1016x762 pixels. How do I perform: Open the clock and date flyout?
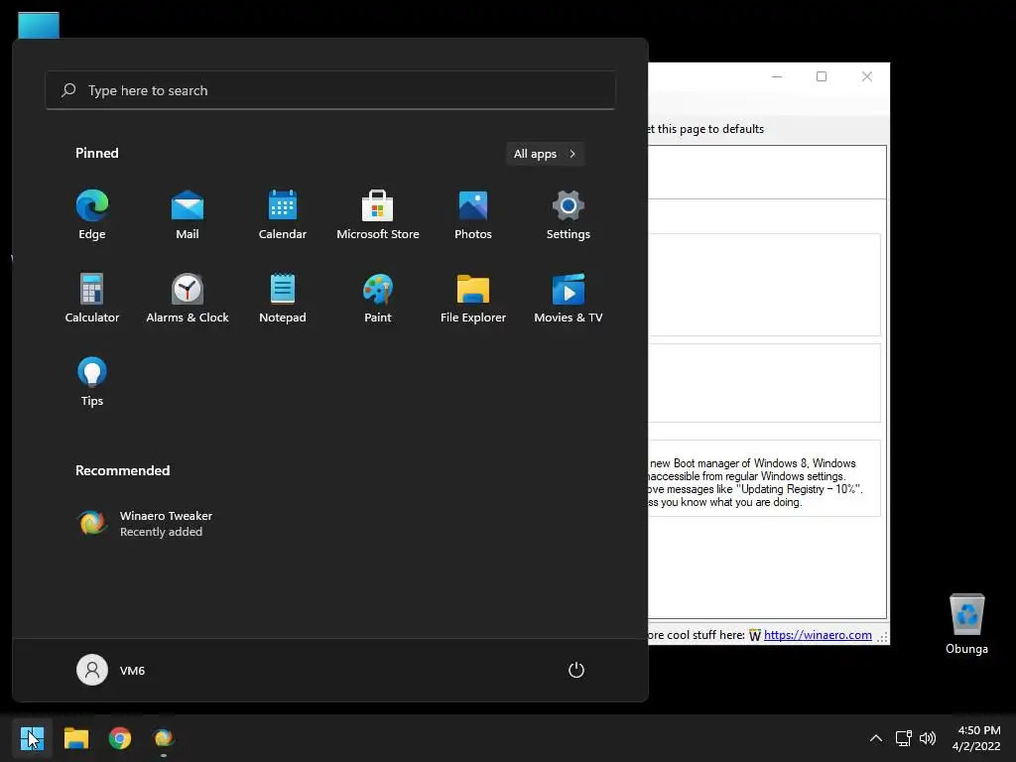point(976,738)
